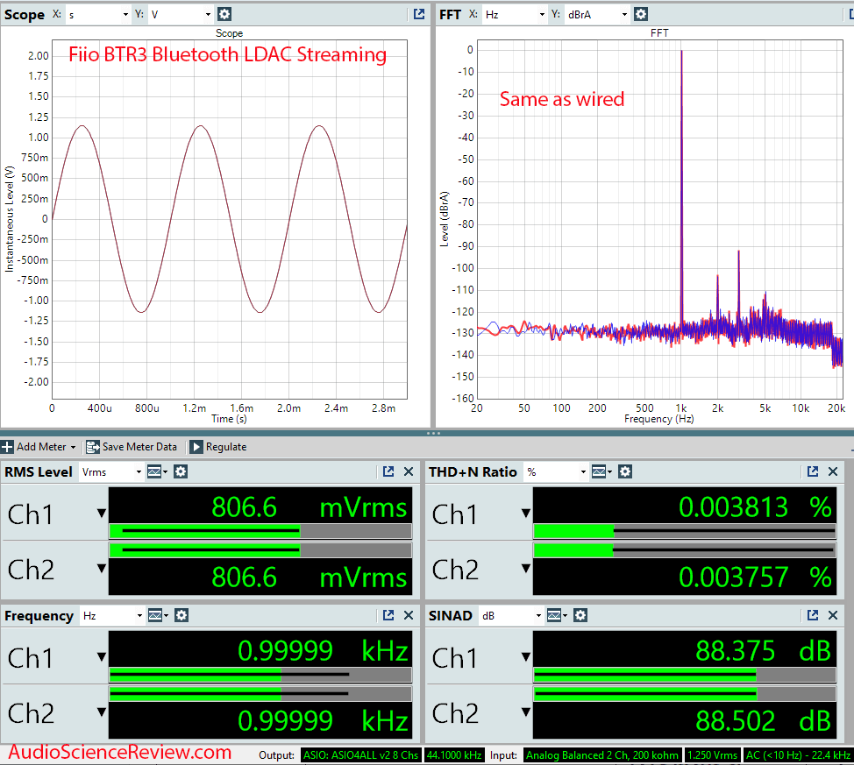This screenshot has height=765, width=854.
Task: Click the AC (<10 Hz) - 22.4 kHz filter field
Action: [797, 755]
